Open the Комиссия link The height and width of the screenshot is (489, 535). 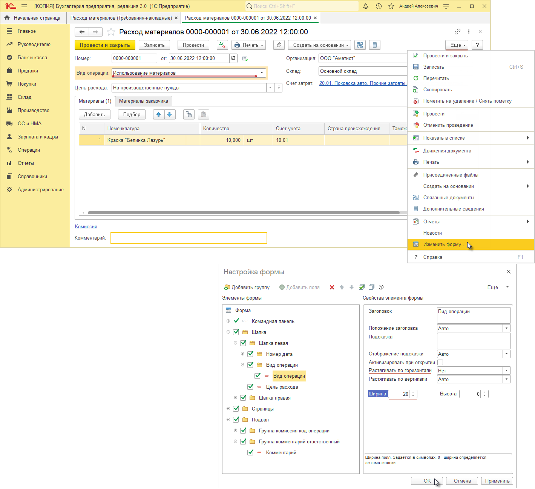(x=86, y=226)
